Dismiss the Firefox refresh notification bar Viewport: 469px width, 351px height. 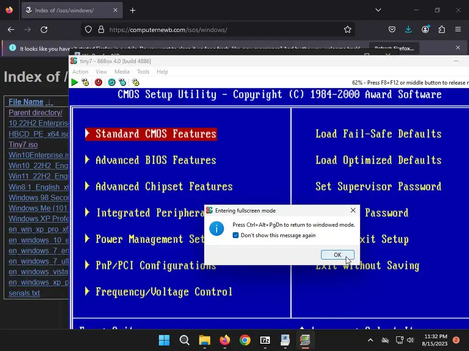point(458,48)
